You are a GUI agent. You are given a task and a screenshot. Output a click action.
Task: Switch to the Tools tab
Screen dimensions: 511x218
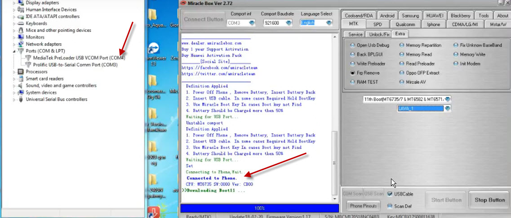tap(484, 16)
